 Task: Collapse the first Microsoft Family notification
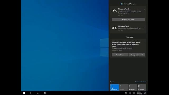click(x=144, y=10)
